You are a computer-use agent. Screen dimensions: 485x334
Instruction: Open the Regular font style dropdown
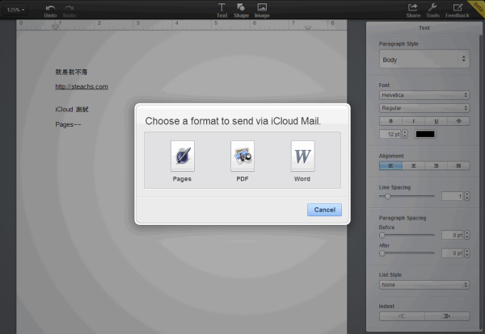click(x=424, y=108)
